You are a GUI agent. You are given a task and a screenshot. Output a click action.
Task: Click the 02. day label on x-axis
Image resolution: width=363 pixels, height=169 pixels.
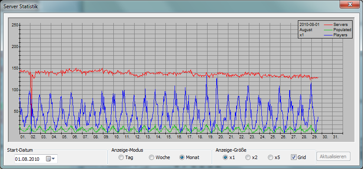coord(33,137)
